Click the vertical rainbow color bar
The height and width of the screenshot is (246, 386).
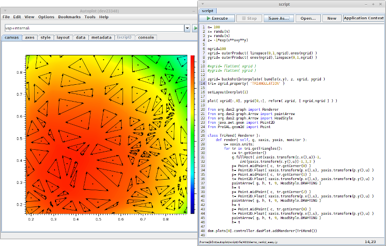(x=193, y=134)
